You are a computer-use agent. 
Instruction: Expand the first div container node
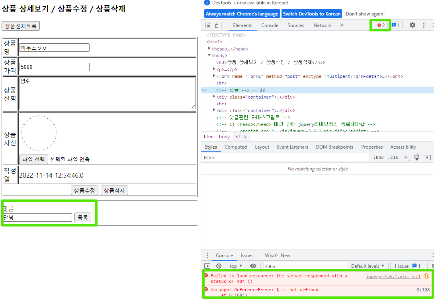[214, 97]
